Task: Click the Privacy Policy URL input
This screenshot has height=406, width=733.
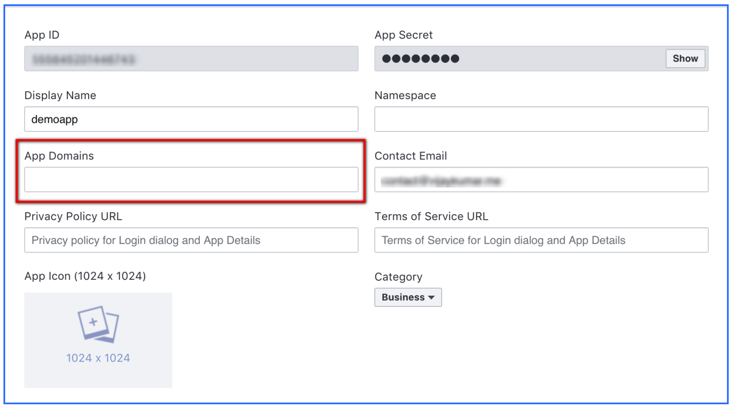Action: (191, 240)
